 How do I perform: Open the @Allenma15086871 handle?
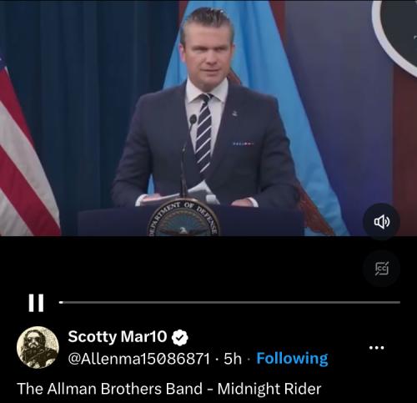tap(138, 359)
